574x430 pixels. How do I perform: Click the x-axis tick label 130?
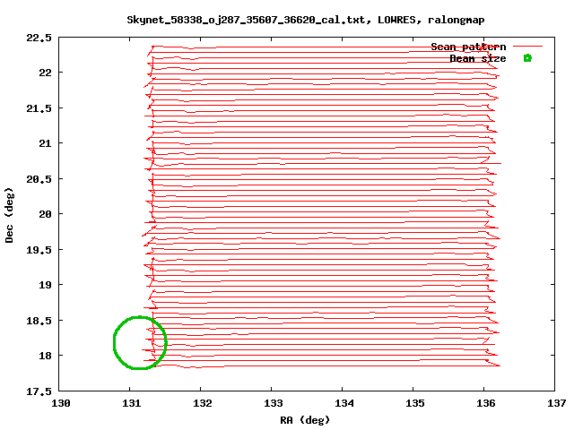[x=60, y=403]
